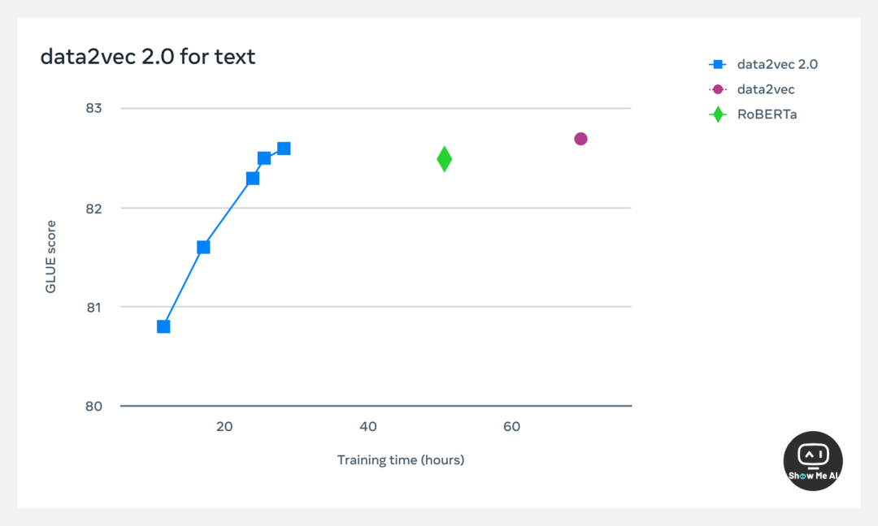Click the green diamond RoBERTa legend marker
878x526 pixels.
718,114
